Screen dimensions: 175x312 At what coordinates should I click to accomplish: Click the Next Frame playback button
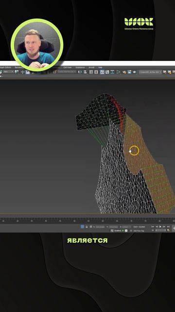pos(164,227)
